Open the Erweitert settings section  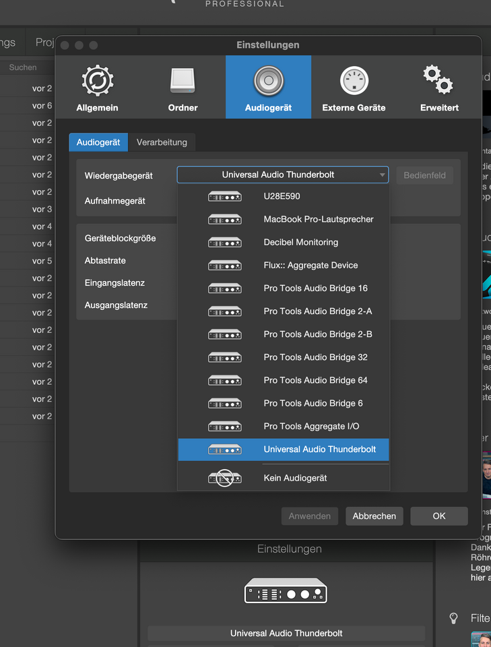click(439, 88)
